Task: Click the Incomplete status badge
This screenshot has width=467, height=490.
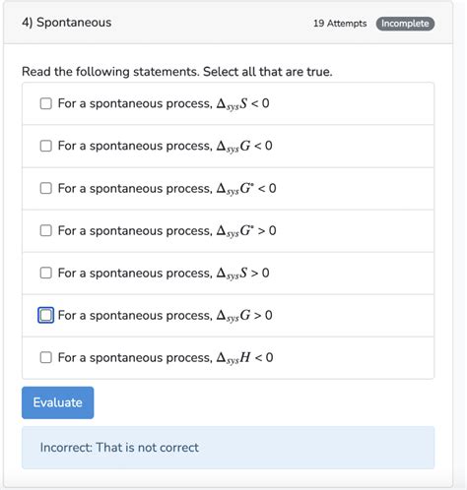Action: tap(405, 24)
